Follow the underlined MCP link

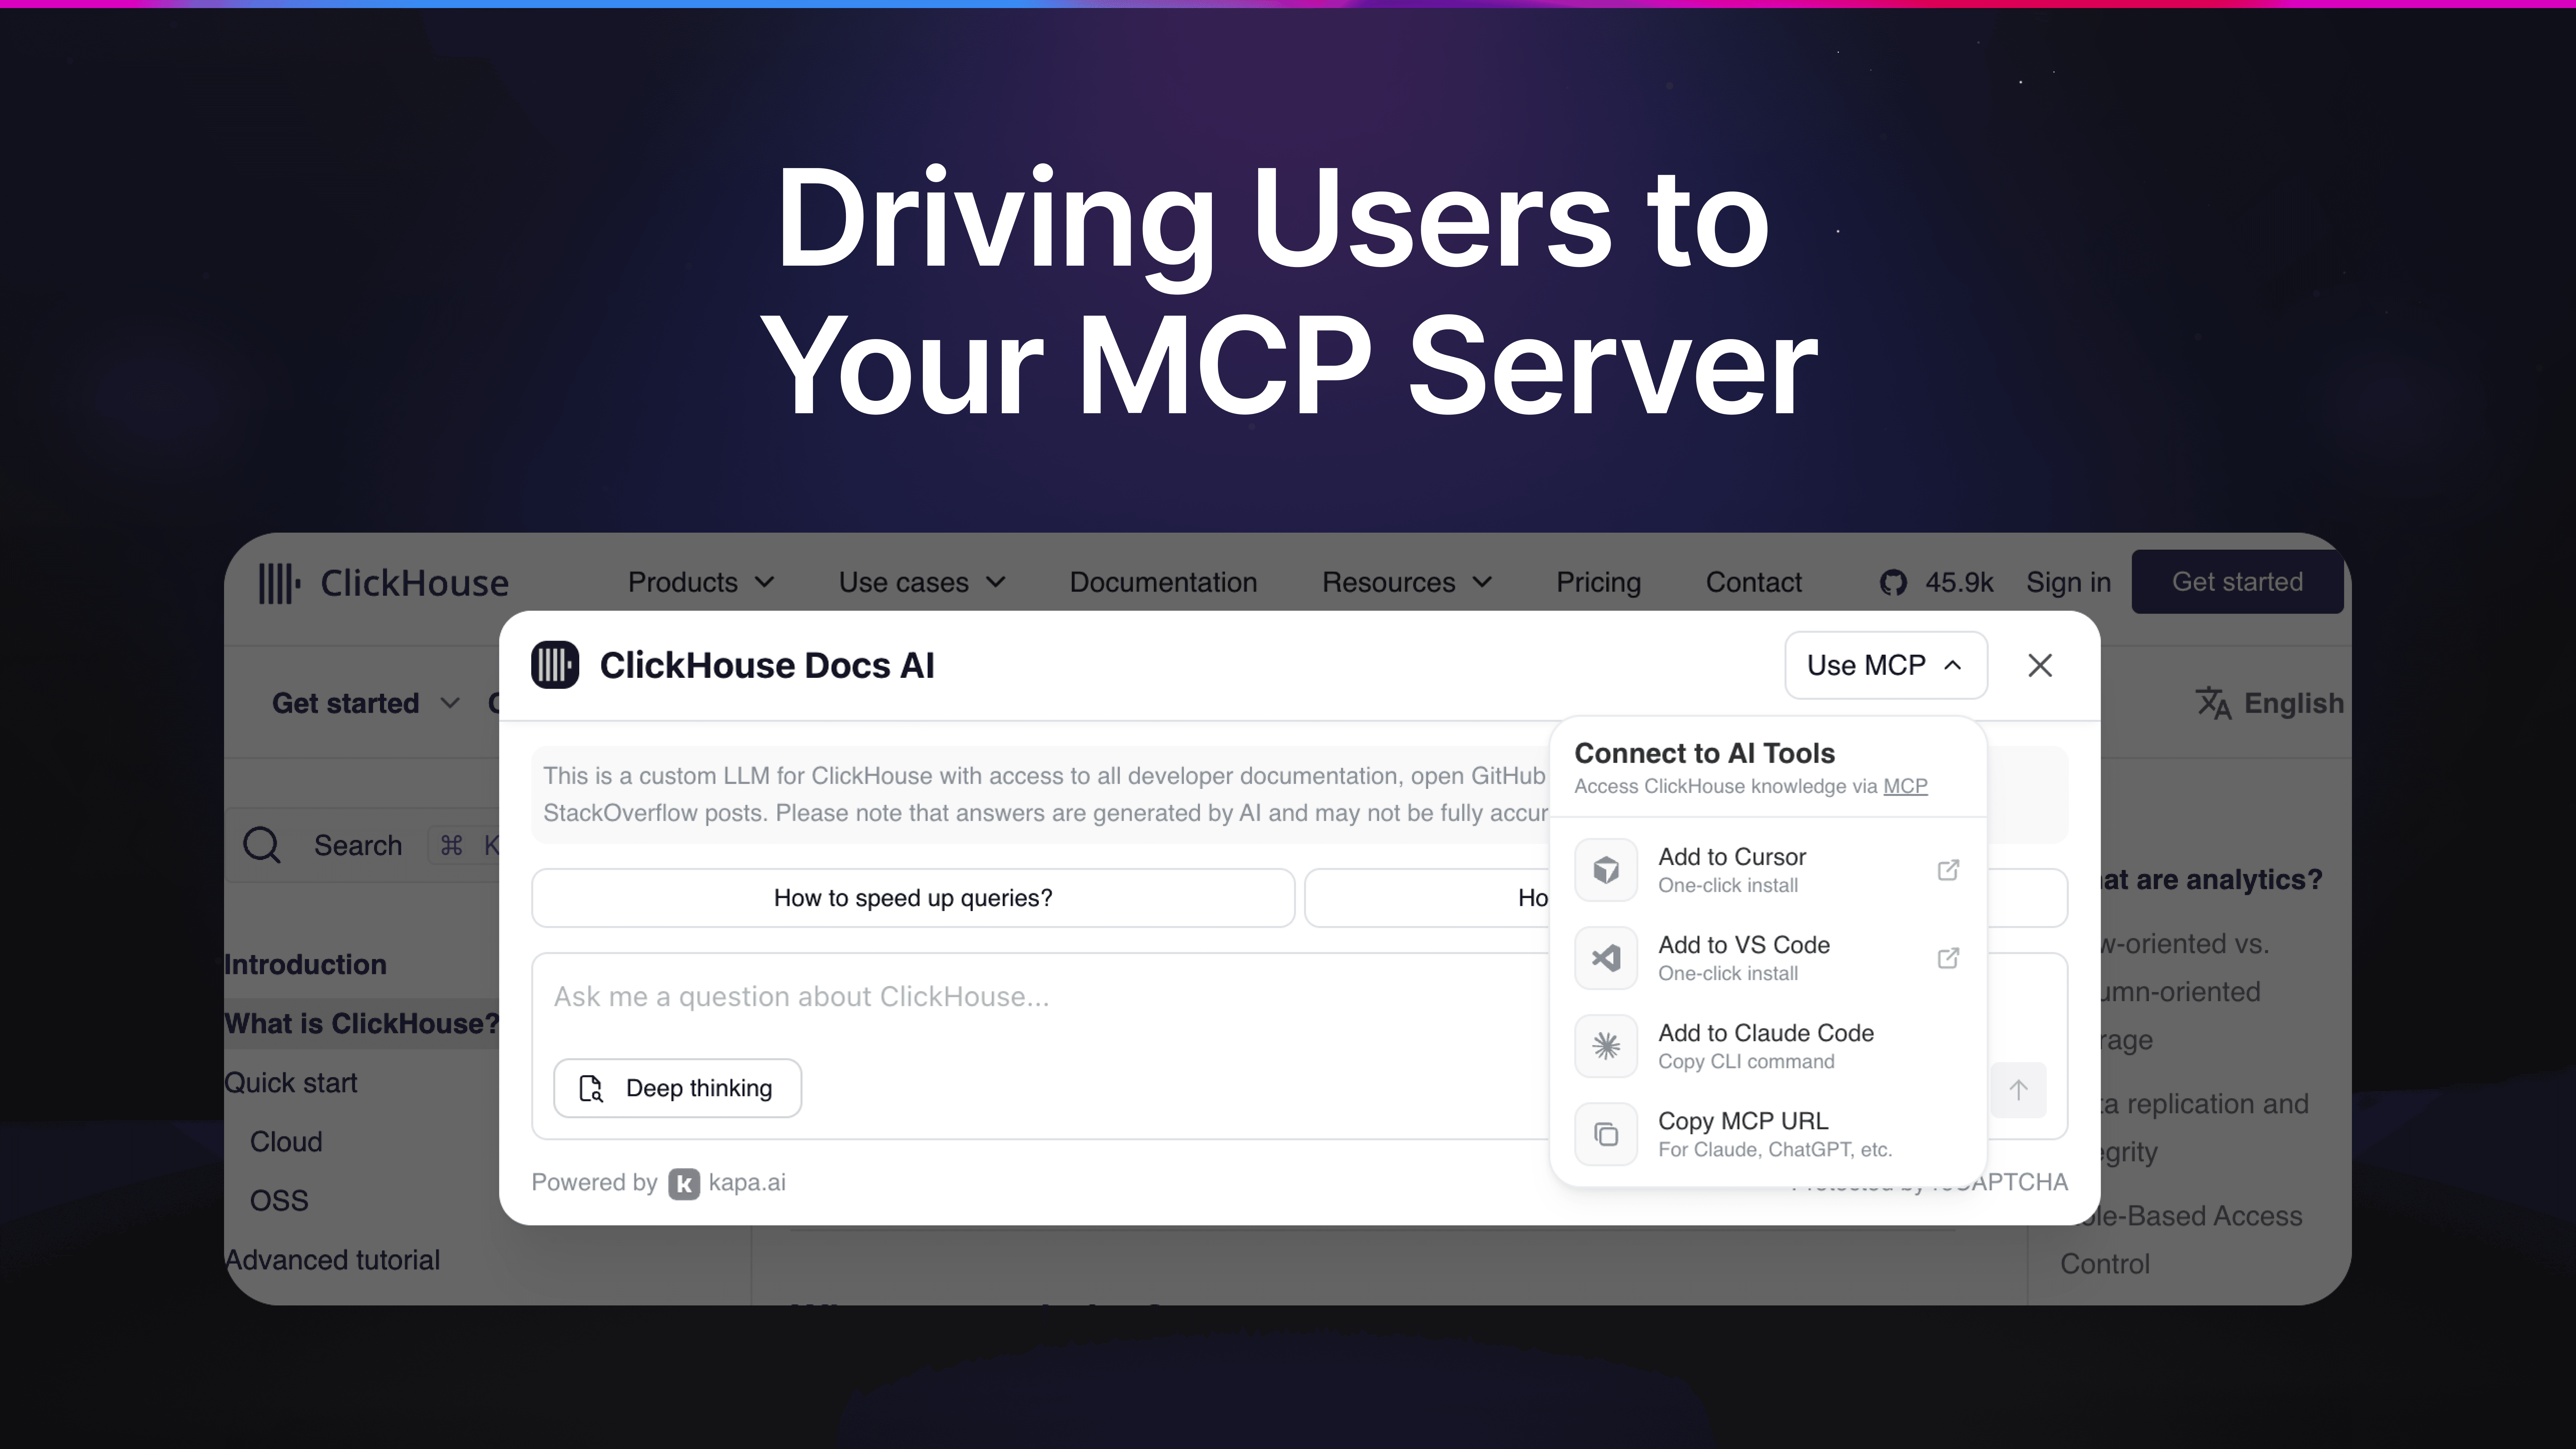(1905, 786)
